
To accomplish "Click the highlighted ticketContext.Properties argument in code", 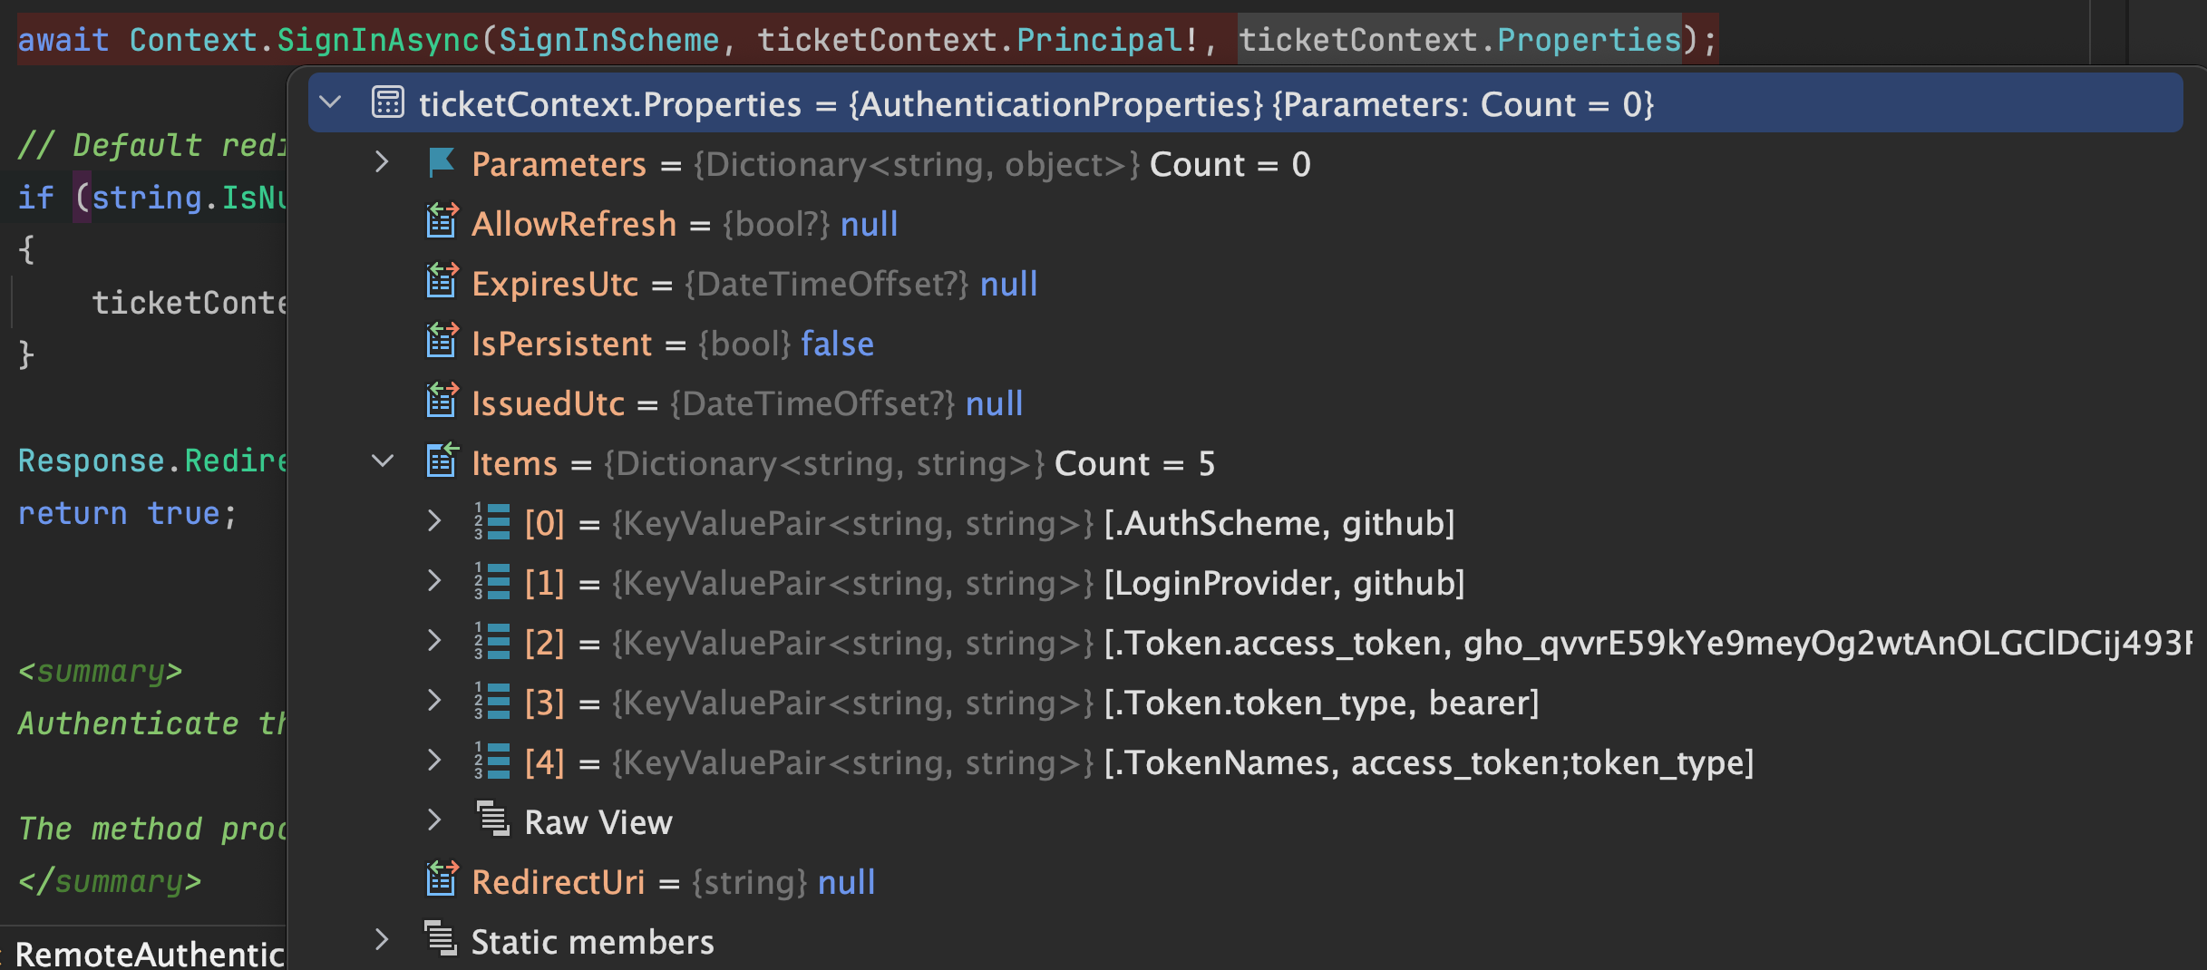I will 1457,38.
